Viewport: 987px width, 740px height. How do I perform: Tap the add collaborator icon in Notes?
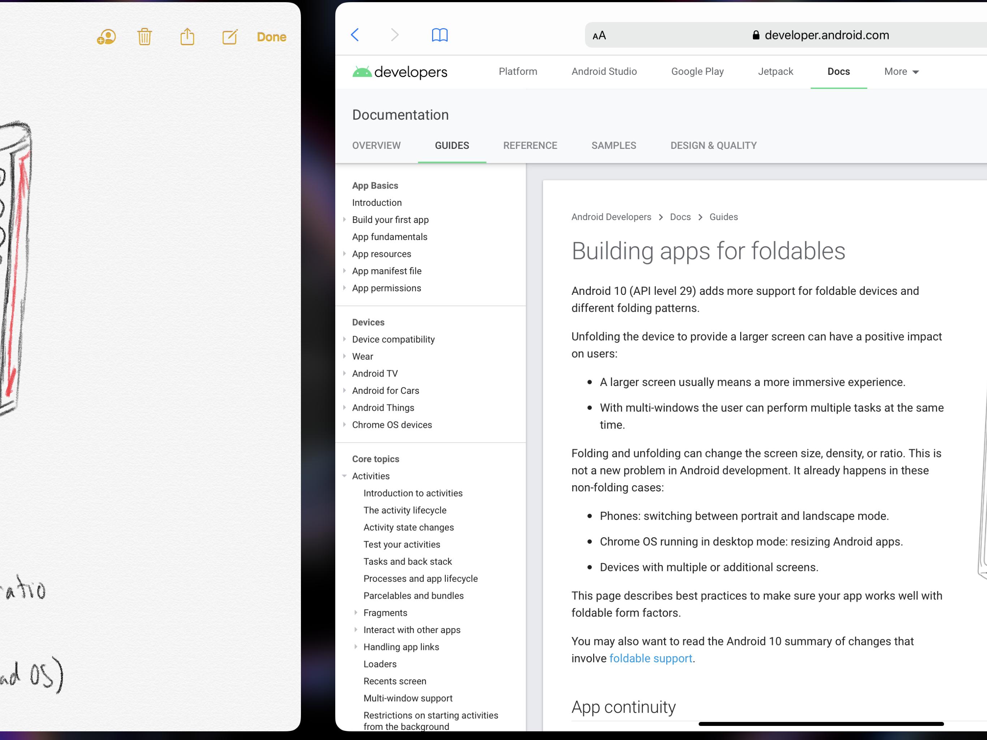(106, 37)
